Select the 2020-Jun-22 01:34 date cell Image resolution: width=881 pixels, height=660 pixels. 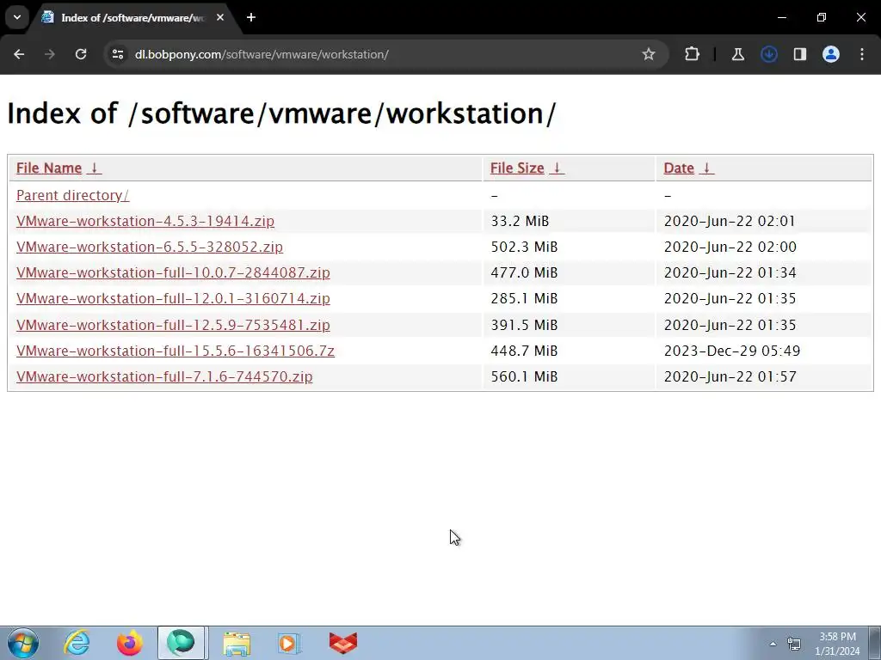764,272
